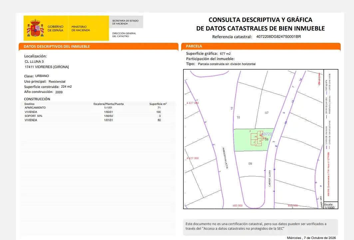Click parcel number '09' on the map
The width and height of the screenshot is (354, 240).
tap(250, 164)
